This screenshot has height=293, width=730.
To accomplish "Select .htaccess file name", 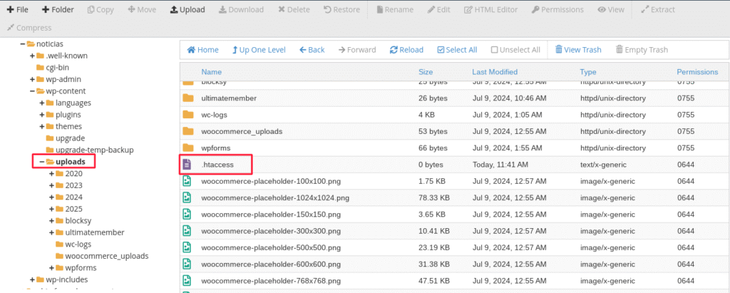I will (x=217, y=165).
